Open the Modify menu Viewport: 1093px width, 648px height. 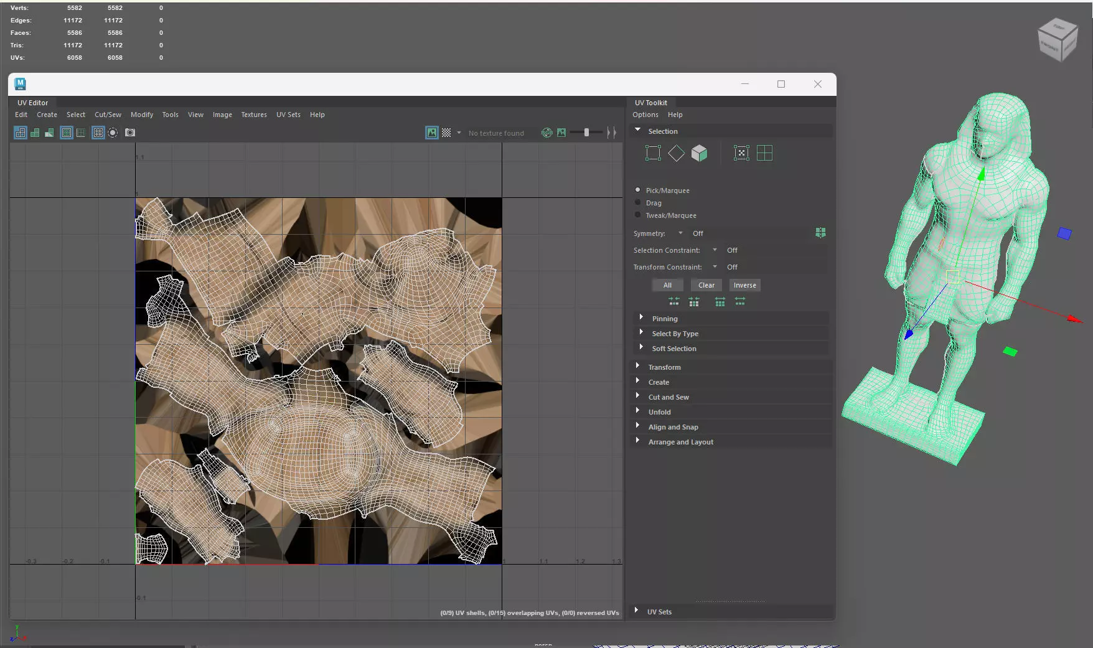pos(142,115)
